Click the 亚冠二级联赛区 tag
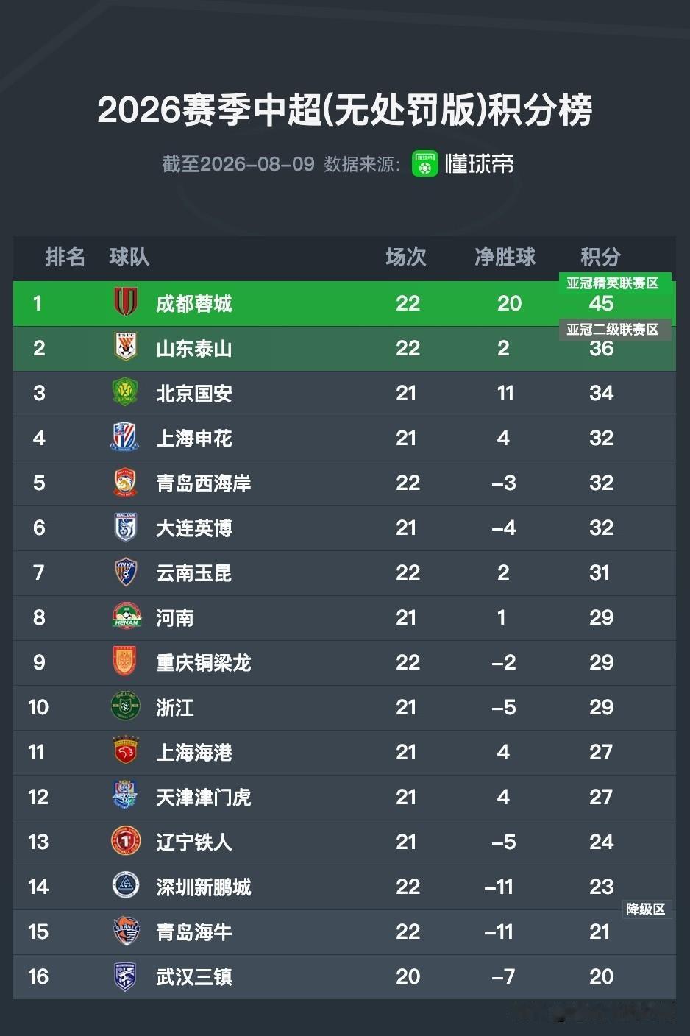The height and width of the screenshot is (1036, 690). 613,330
